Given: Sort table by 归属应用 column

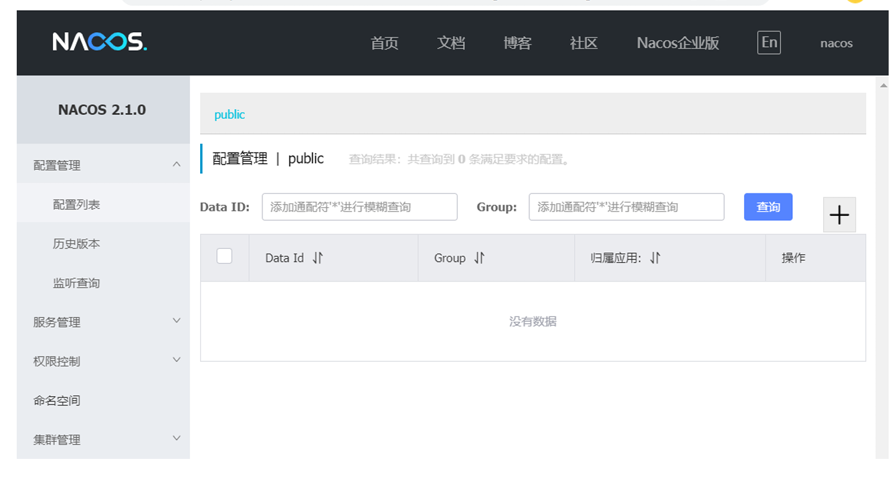Looking at the screenshot, I should (655, 258).
